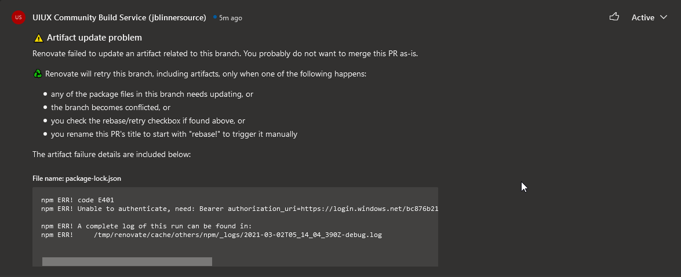The height and width of the screenshot is (277, 681).
Task: Click the rebase/retry checkbox bullet text
Action: pyautogui.click(x=148, y=121)
